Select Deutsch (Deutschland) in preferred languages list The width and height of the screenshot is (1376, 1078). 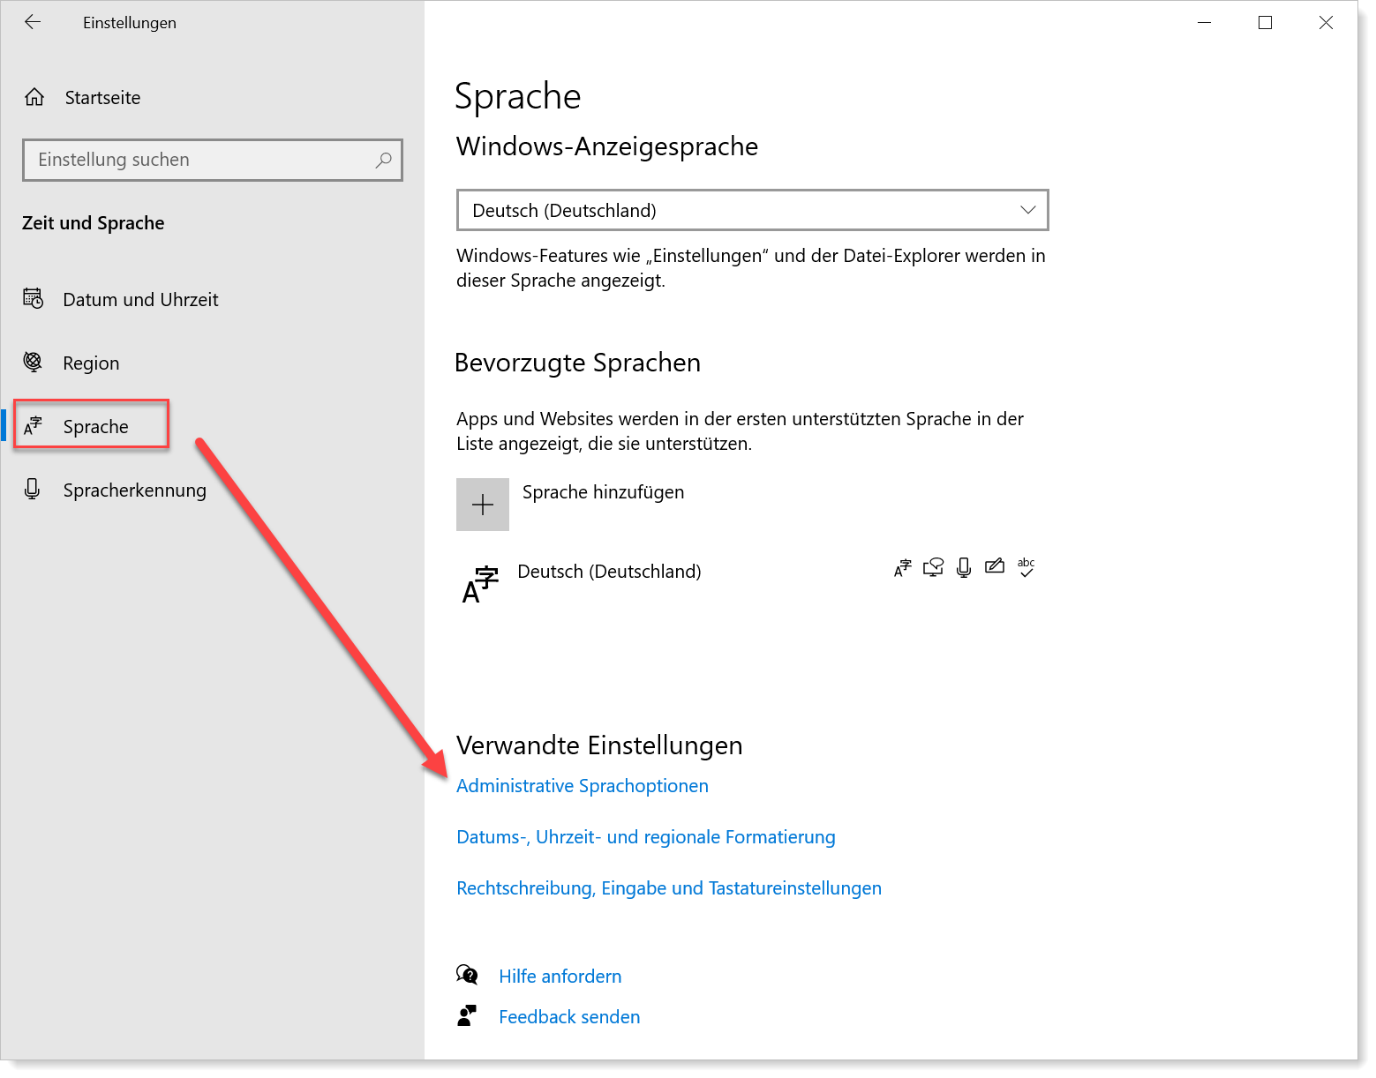[609, 572]
